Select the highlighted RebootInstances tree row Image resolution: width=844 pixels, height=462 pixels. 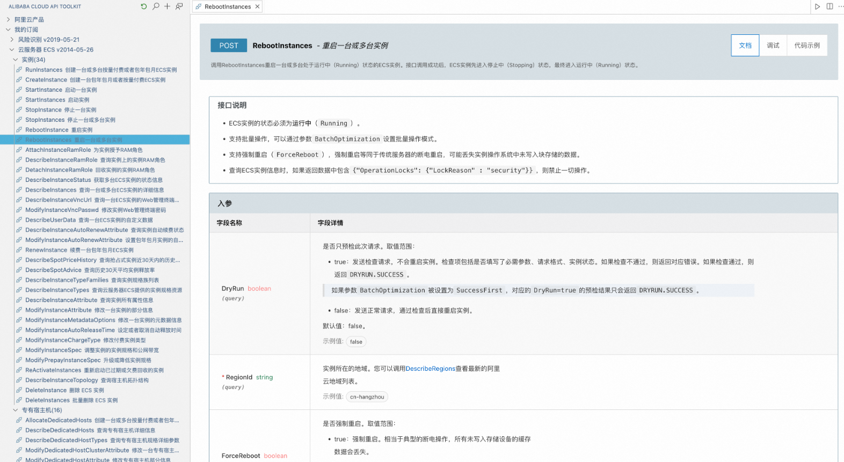(95, 140)
